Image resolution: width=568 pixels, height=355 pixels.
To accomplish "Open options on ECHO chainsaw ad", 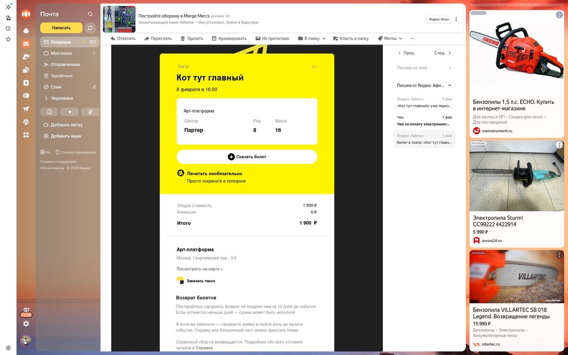I will tap(559, 15).
